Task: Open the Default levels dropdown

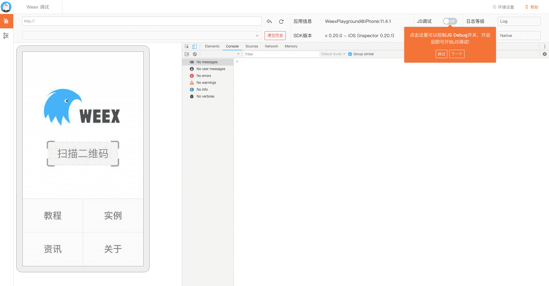Action: (x=333, y=54)
